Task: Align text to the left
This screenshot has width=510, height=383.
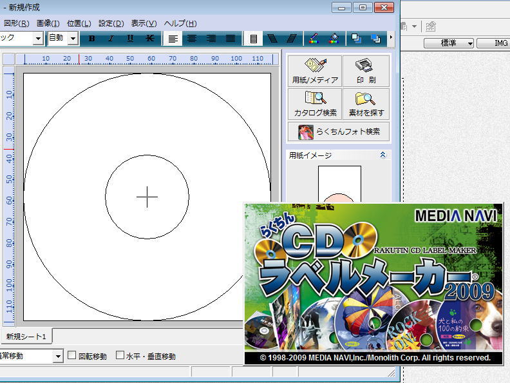Action: point(173,39)
